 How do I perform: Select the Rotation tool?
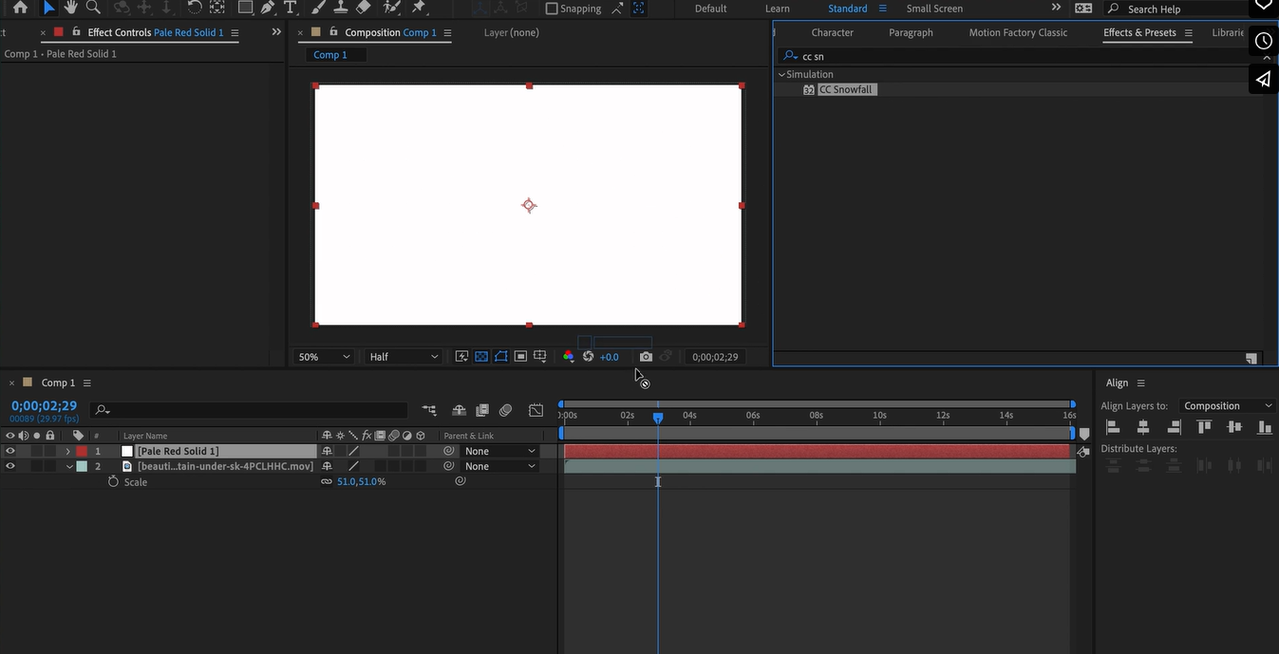click(x=195, y=8)
